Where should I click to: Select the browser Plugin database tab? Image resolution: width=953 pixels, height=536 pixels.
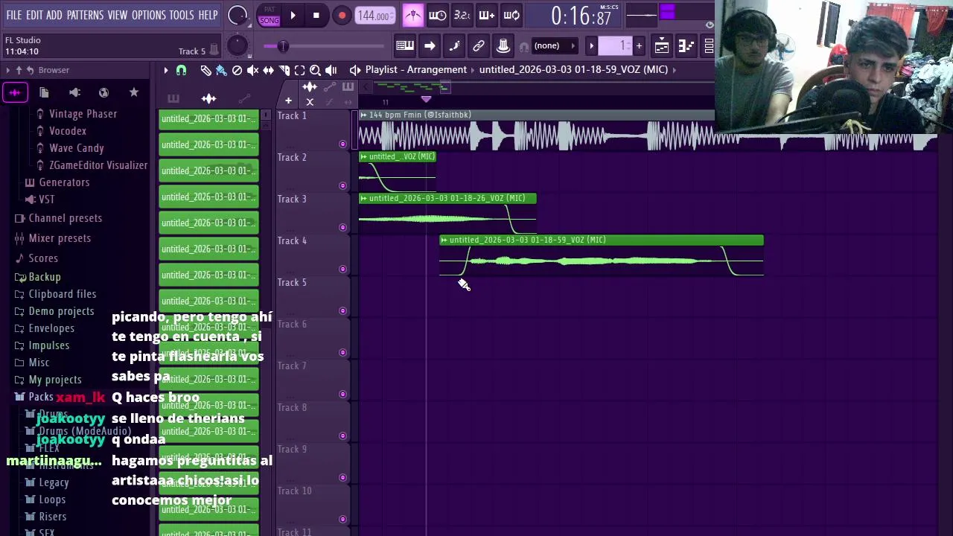[74, 92]
